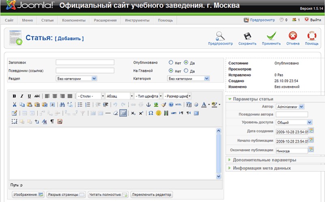Insert an anchor using the anchor icon

[x=148, y=104]
